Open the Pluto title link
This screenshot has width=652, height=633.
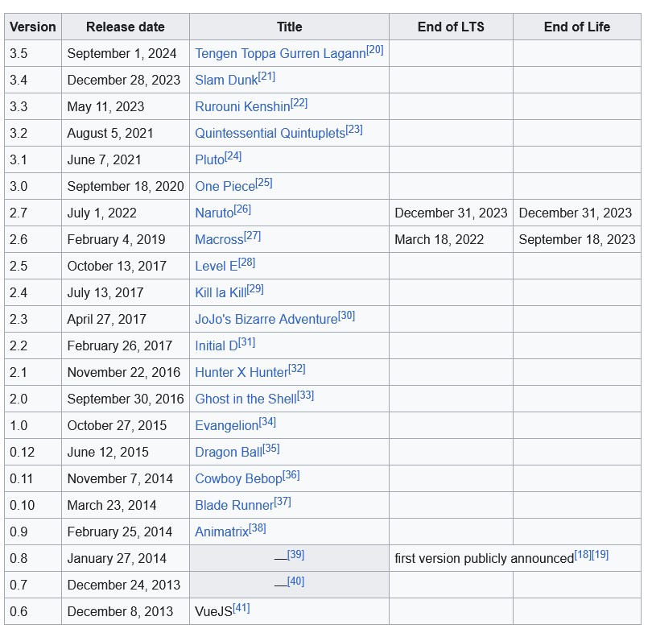tap(209, 160)
